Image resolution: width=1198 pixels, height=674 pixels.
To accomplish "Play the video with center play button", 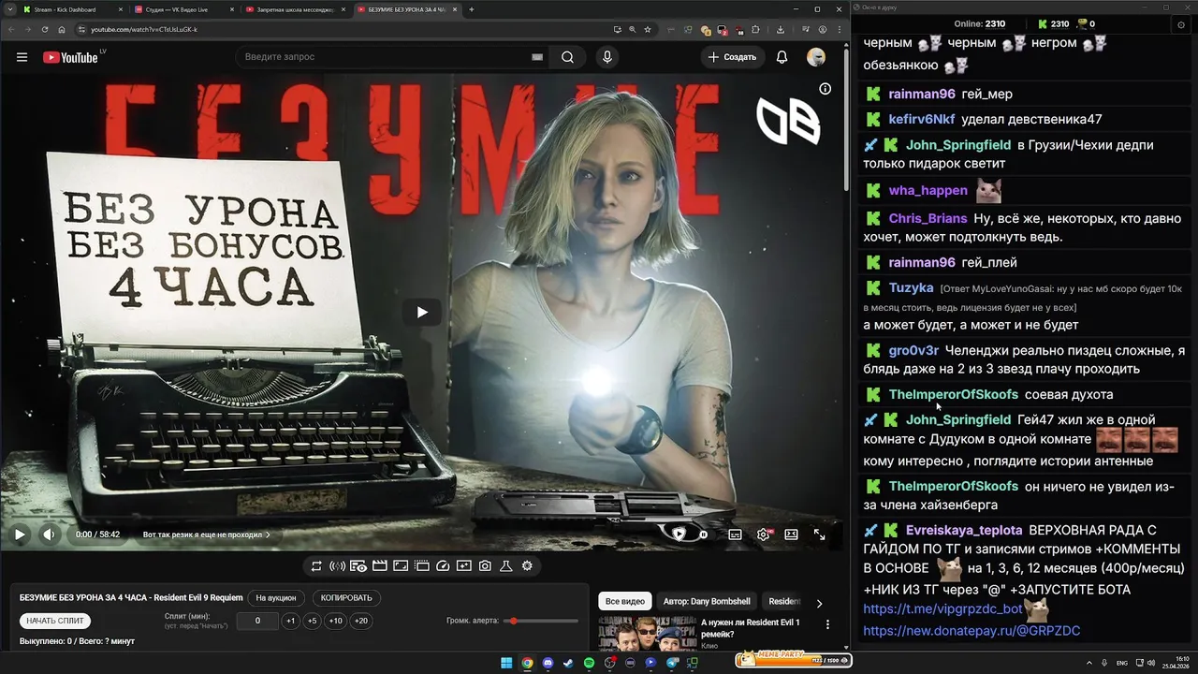I will pyautogui.click(x=422, y=312).
